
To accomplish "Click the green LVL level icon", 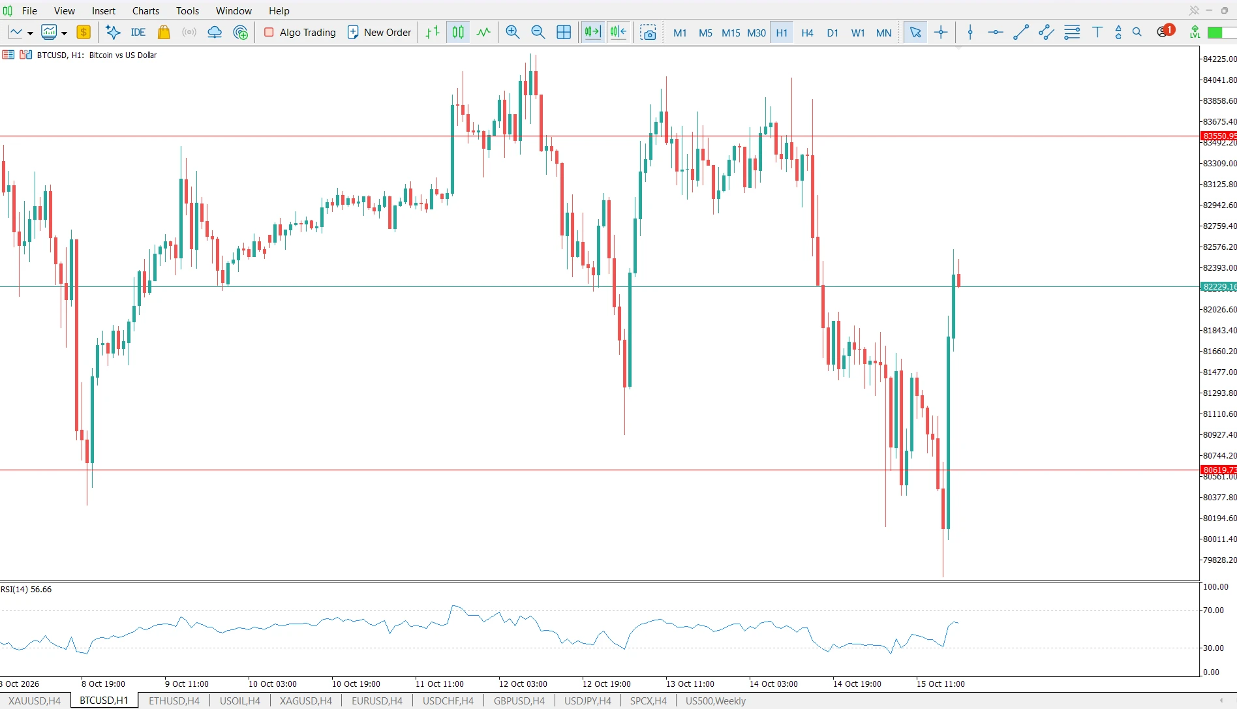I will click(x=1195, y=32).
